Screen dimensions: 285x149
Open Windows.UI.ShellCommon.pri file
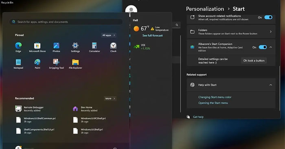tap(36, 120)
